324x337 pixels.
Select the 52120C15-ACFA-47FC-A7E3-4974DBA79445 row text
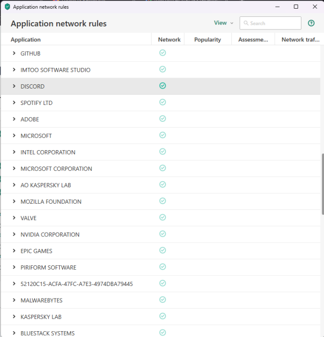[77, 284]
